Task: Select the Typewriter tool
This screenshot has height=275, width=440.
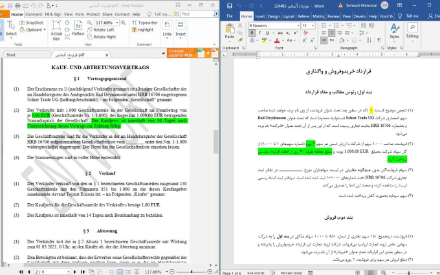Action: pos(146,21)
